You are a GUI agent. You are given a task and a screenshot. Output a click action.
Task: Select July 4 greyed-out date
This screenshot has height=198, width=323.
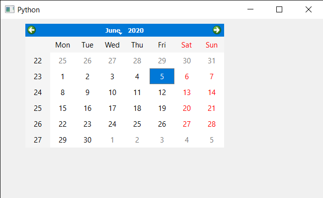(x=187, y=140)
